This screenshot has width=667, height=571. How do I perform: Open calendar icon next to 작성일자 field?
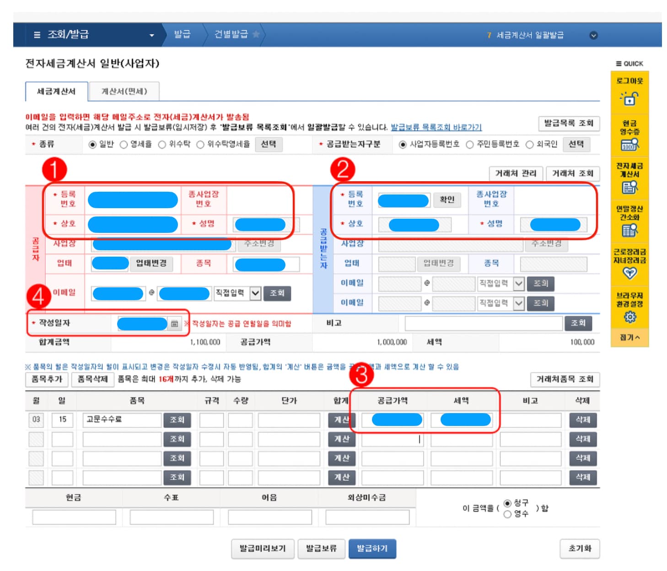click(174, 323)
